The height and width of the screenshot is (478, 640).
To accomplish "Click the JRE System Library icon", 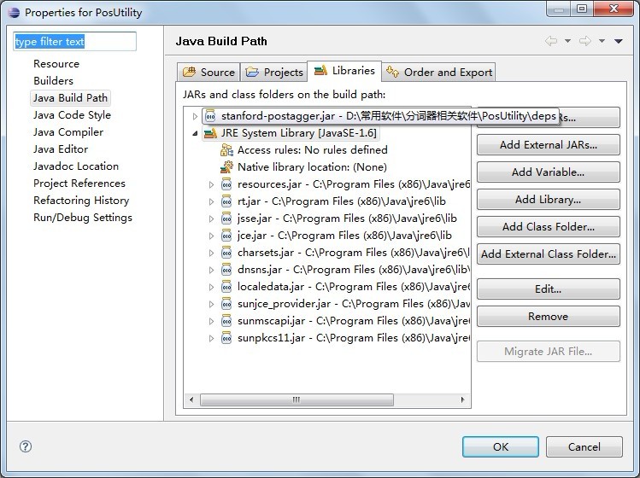I will [x=210, y=133].
